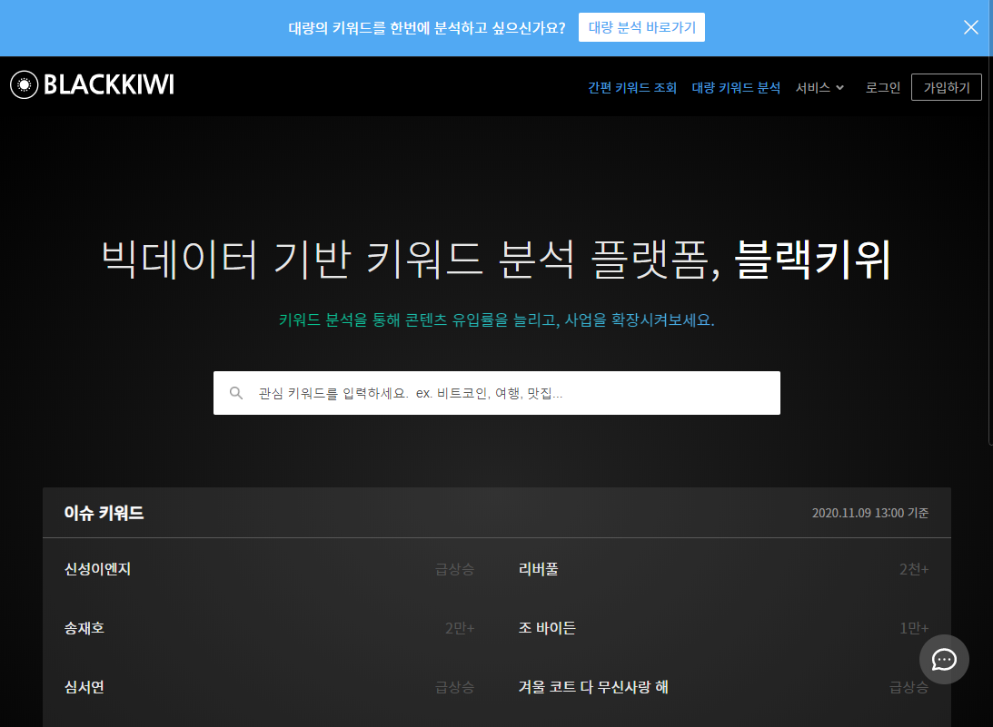This screenshot has height=727, width=993.
Task: Click the 2020.11.09 13:00 기준 timestamp
Action: tap(870, 513)
